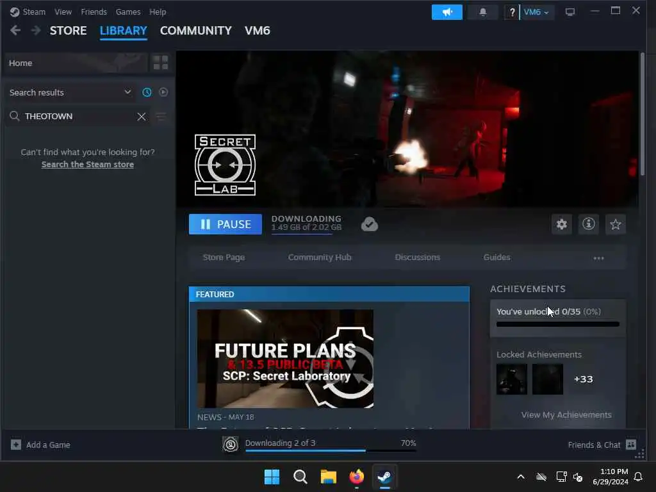This screenshot has height=492, width=656.
Task: Click the Add a Game plus icon
Action: (16, 445)
